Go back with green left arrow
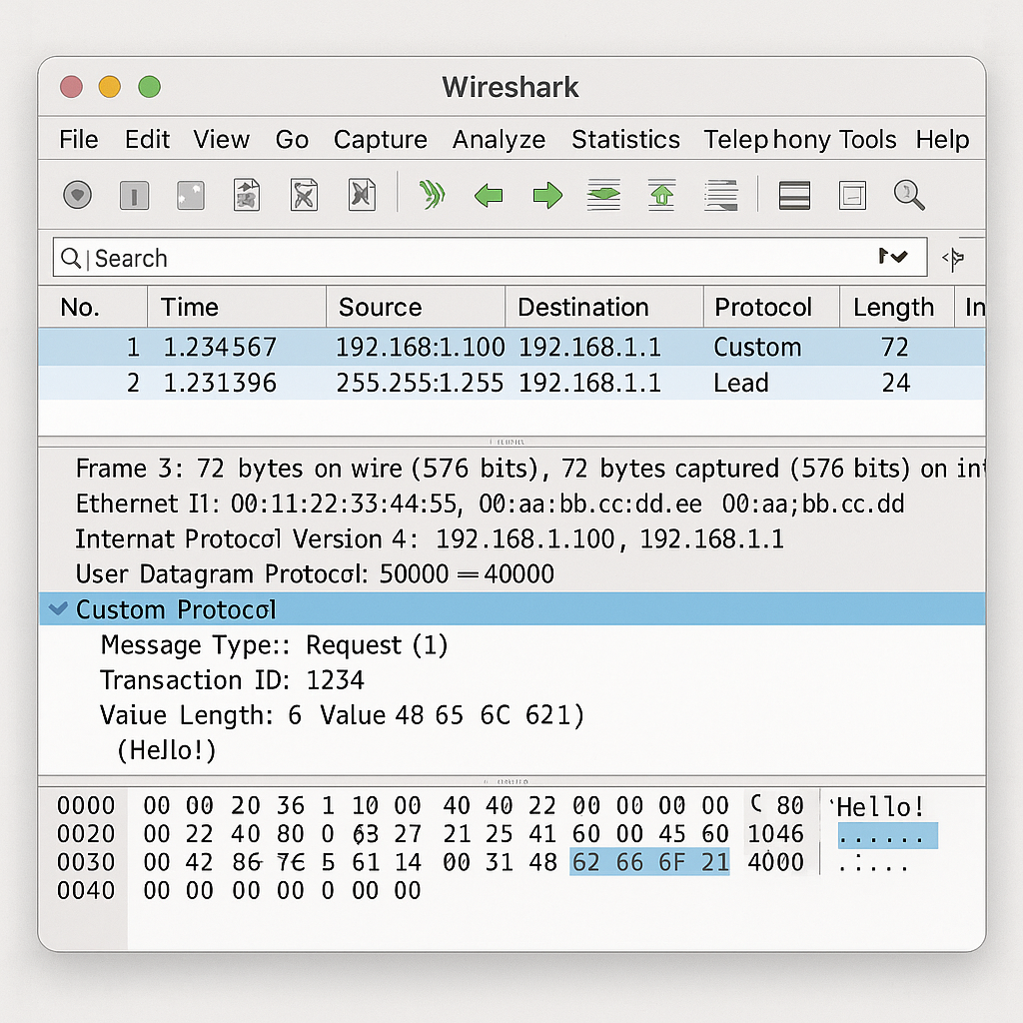The height and width of the screenshot is (1023, 1023). 489,195
